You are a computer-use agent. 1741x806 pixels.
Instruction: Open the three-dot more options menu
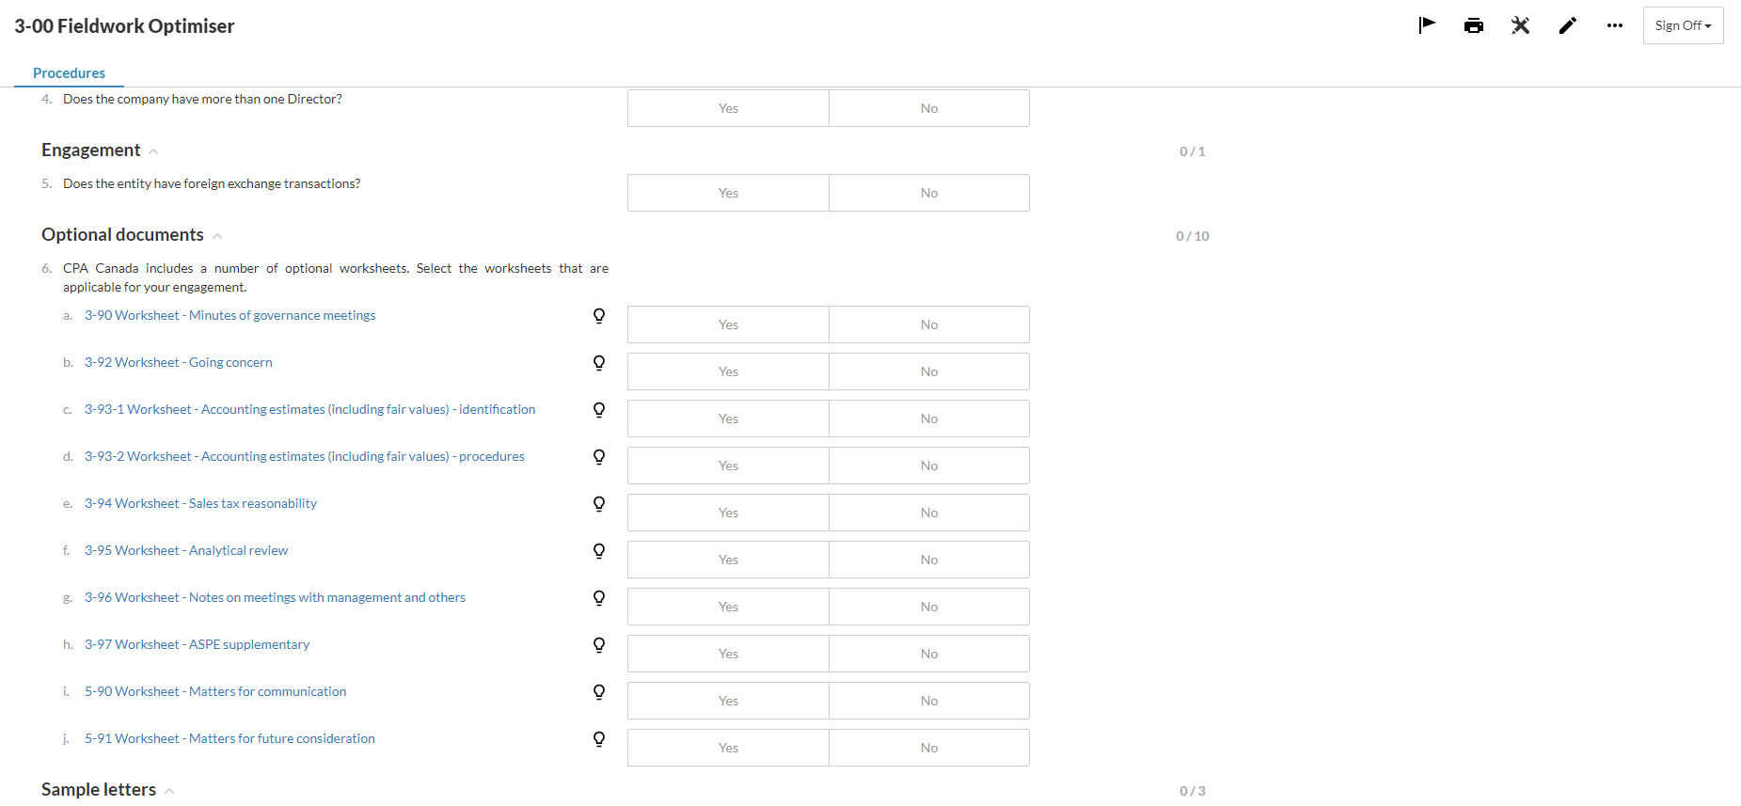pos(1615,25)
